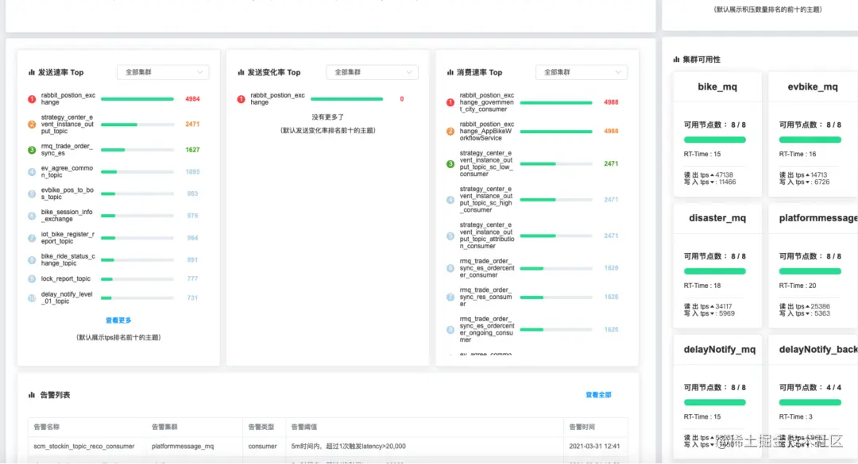Click rank 8 badge for bike_ride_status_change_topic

click(x=32, y=260)
